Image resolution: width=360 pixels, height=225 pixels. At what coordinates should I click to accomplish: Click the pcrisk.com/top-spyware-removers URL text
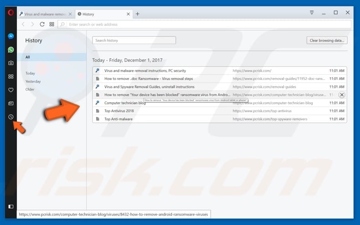pos(270,119)
